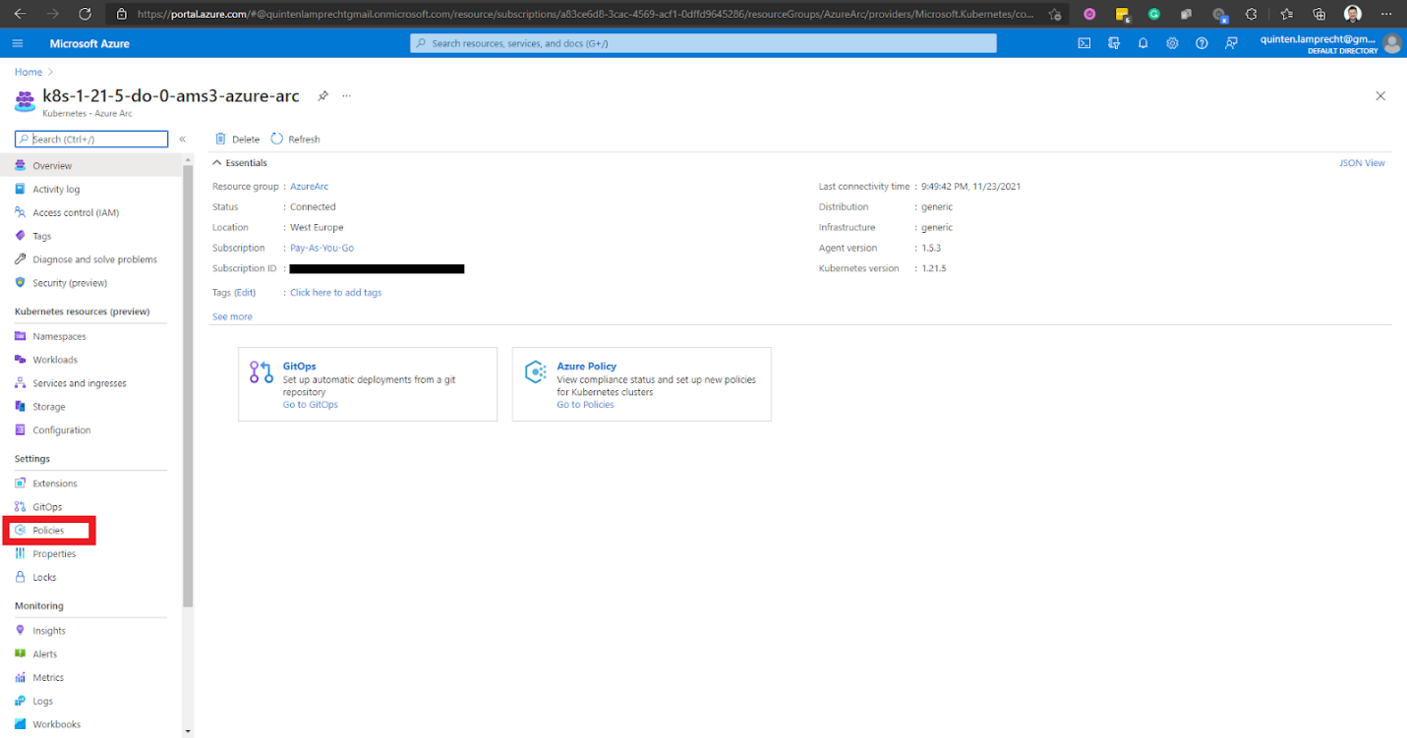Focus the sidebar Search (Ctrl+/) field

point(91,140)
